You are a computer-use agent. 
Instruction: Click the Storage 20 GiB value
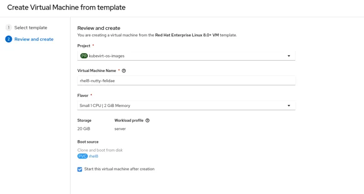(x=84, y=129)
